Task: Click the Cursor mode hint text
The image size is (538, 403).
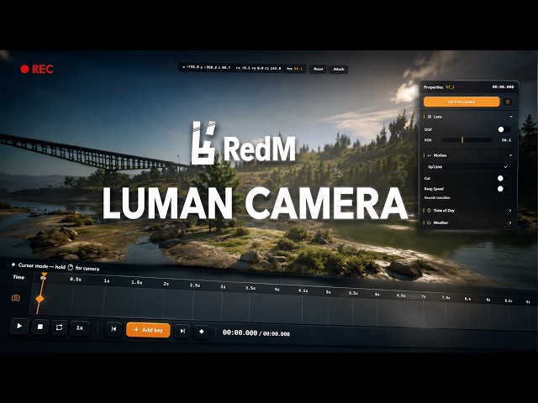Action: point(58,267)
